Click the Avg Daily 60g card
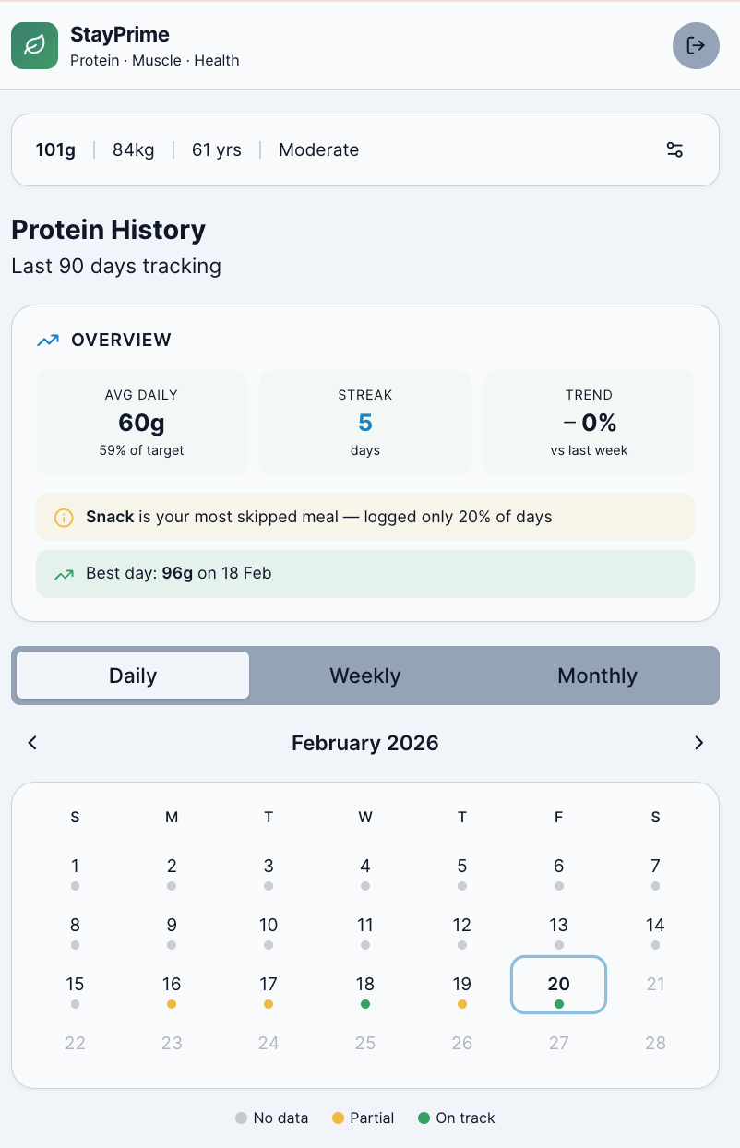Image resolution: width=740 pixels, height=1148 pixels. pos(141,422)
